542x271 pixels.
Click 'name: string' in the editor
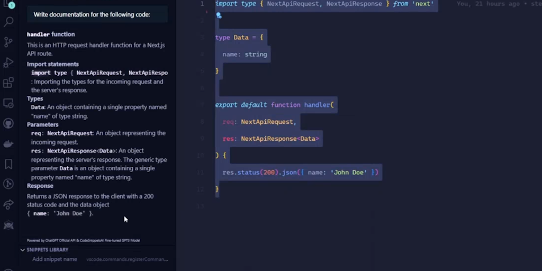pos(245,55)
